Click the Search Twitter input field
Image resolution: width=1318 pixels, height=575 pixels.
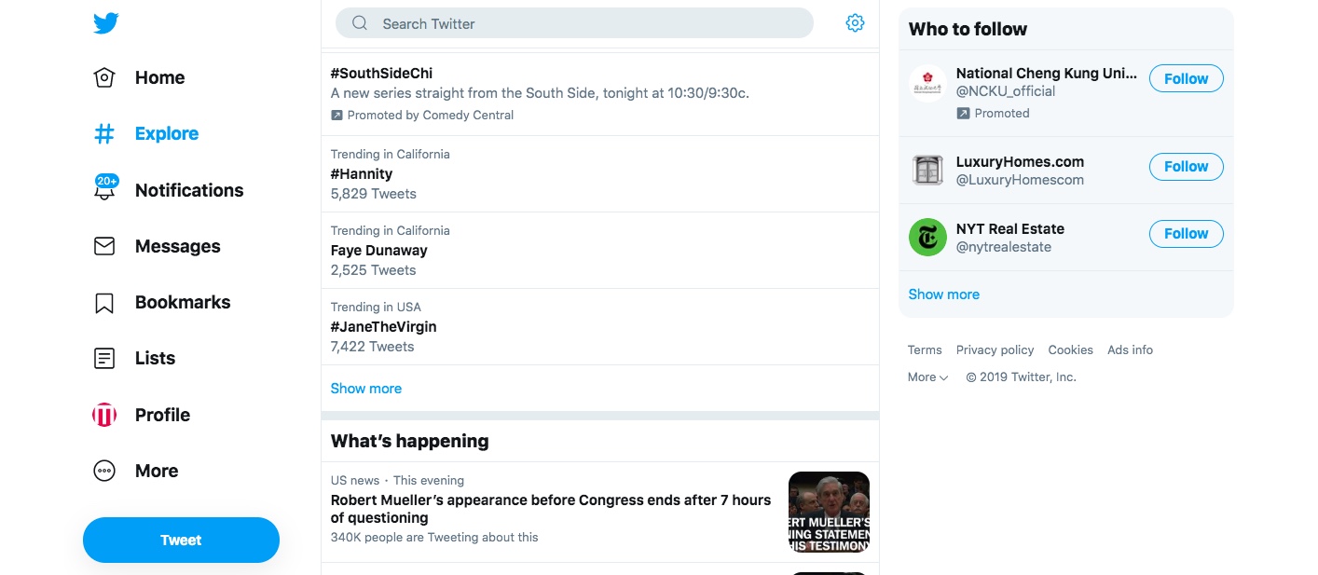point(574,23)
